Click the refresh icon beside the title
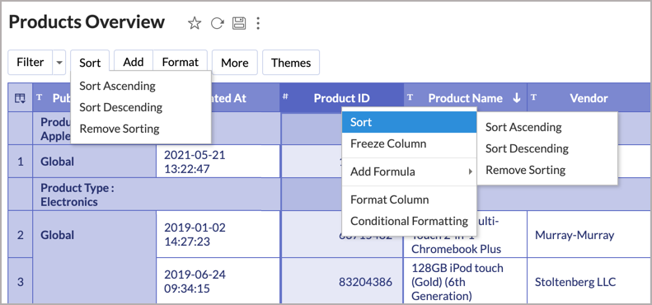652x305 pixels. pyautogui.click(x=217, y=23)
